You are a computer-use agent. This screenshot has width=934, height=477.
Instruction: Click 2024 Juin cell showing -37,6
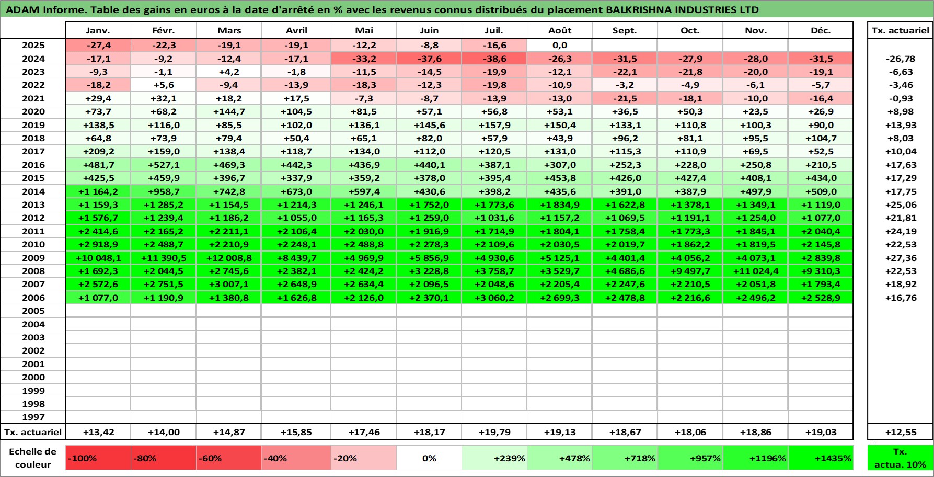point(429,59)
